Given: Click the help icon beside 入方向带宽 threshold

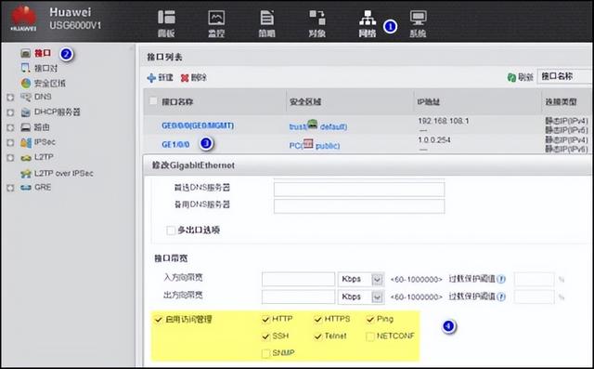Looking at the screenshot, I should coord(501,279).
